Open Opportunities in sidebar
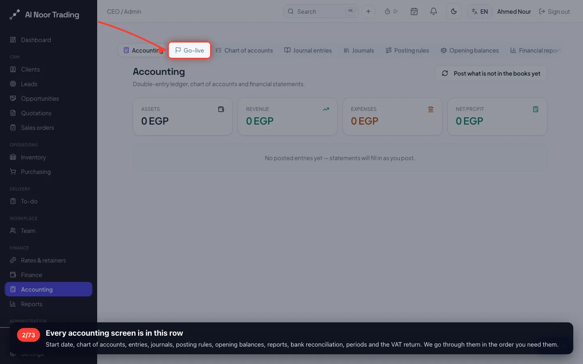Image resolution: width=583 pixels, height=364 pixels. click(49, 98)
